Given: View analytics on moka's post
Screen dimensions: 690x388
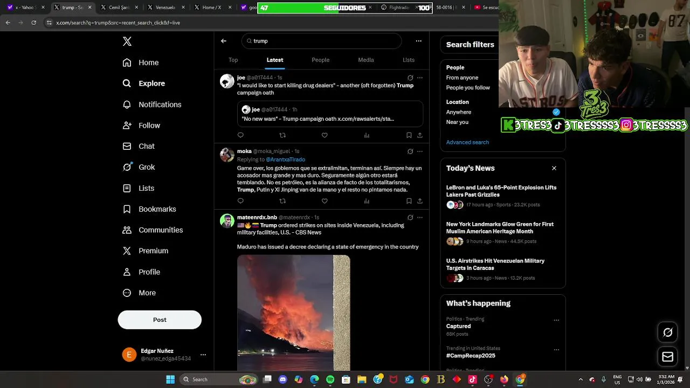Looking at the screenshot, I should pos(367,201).
